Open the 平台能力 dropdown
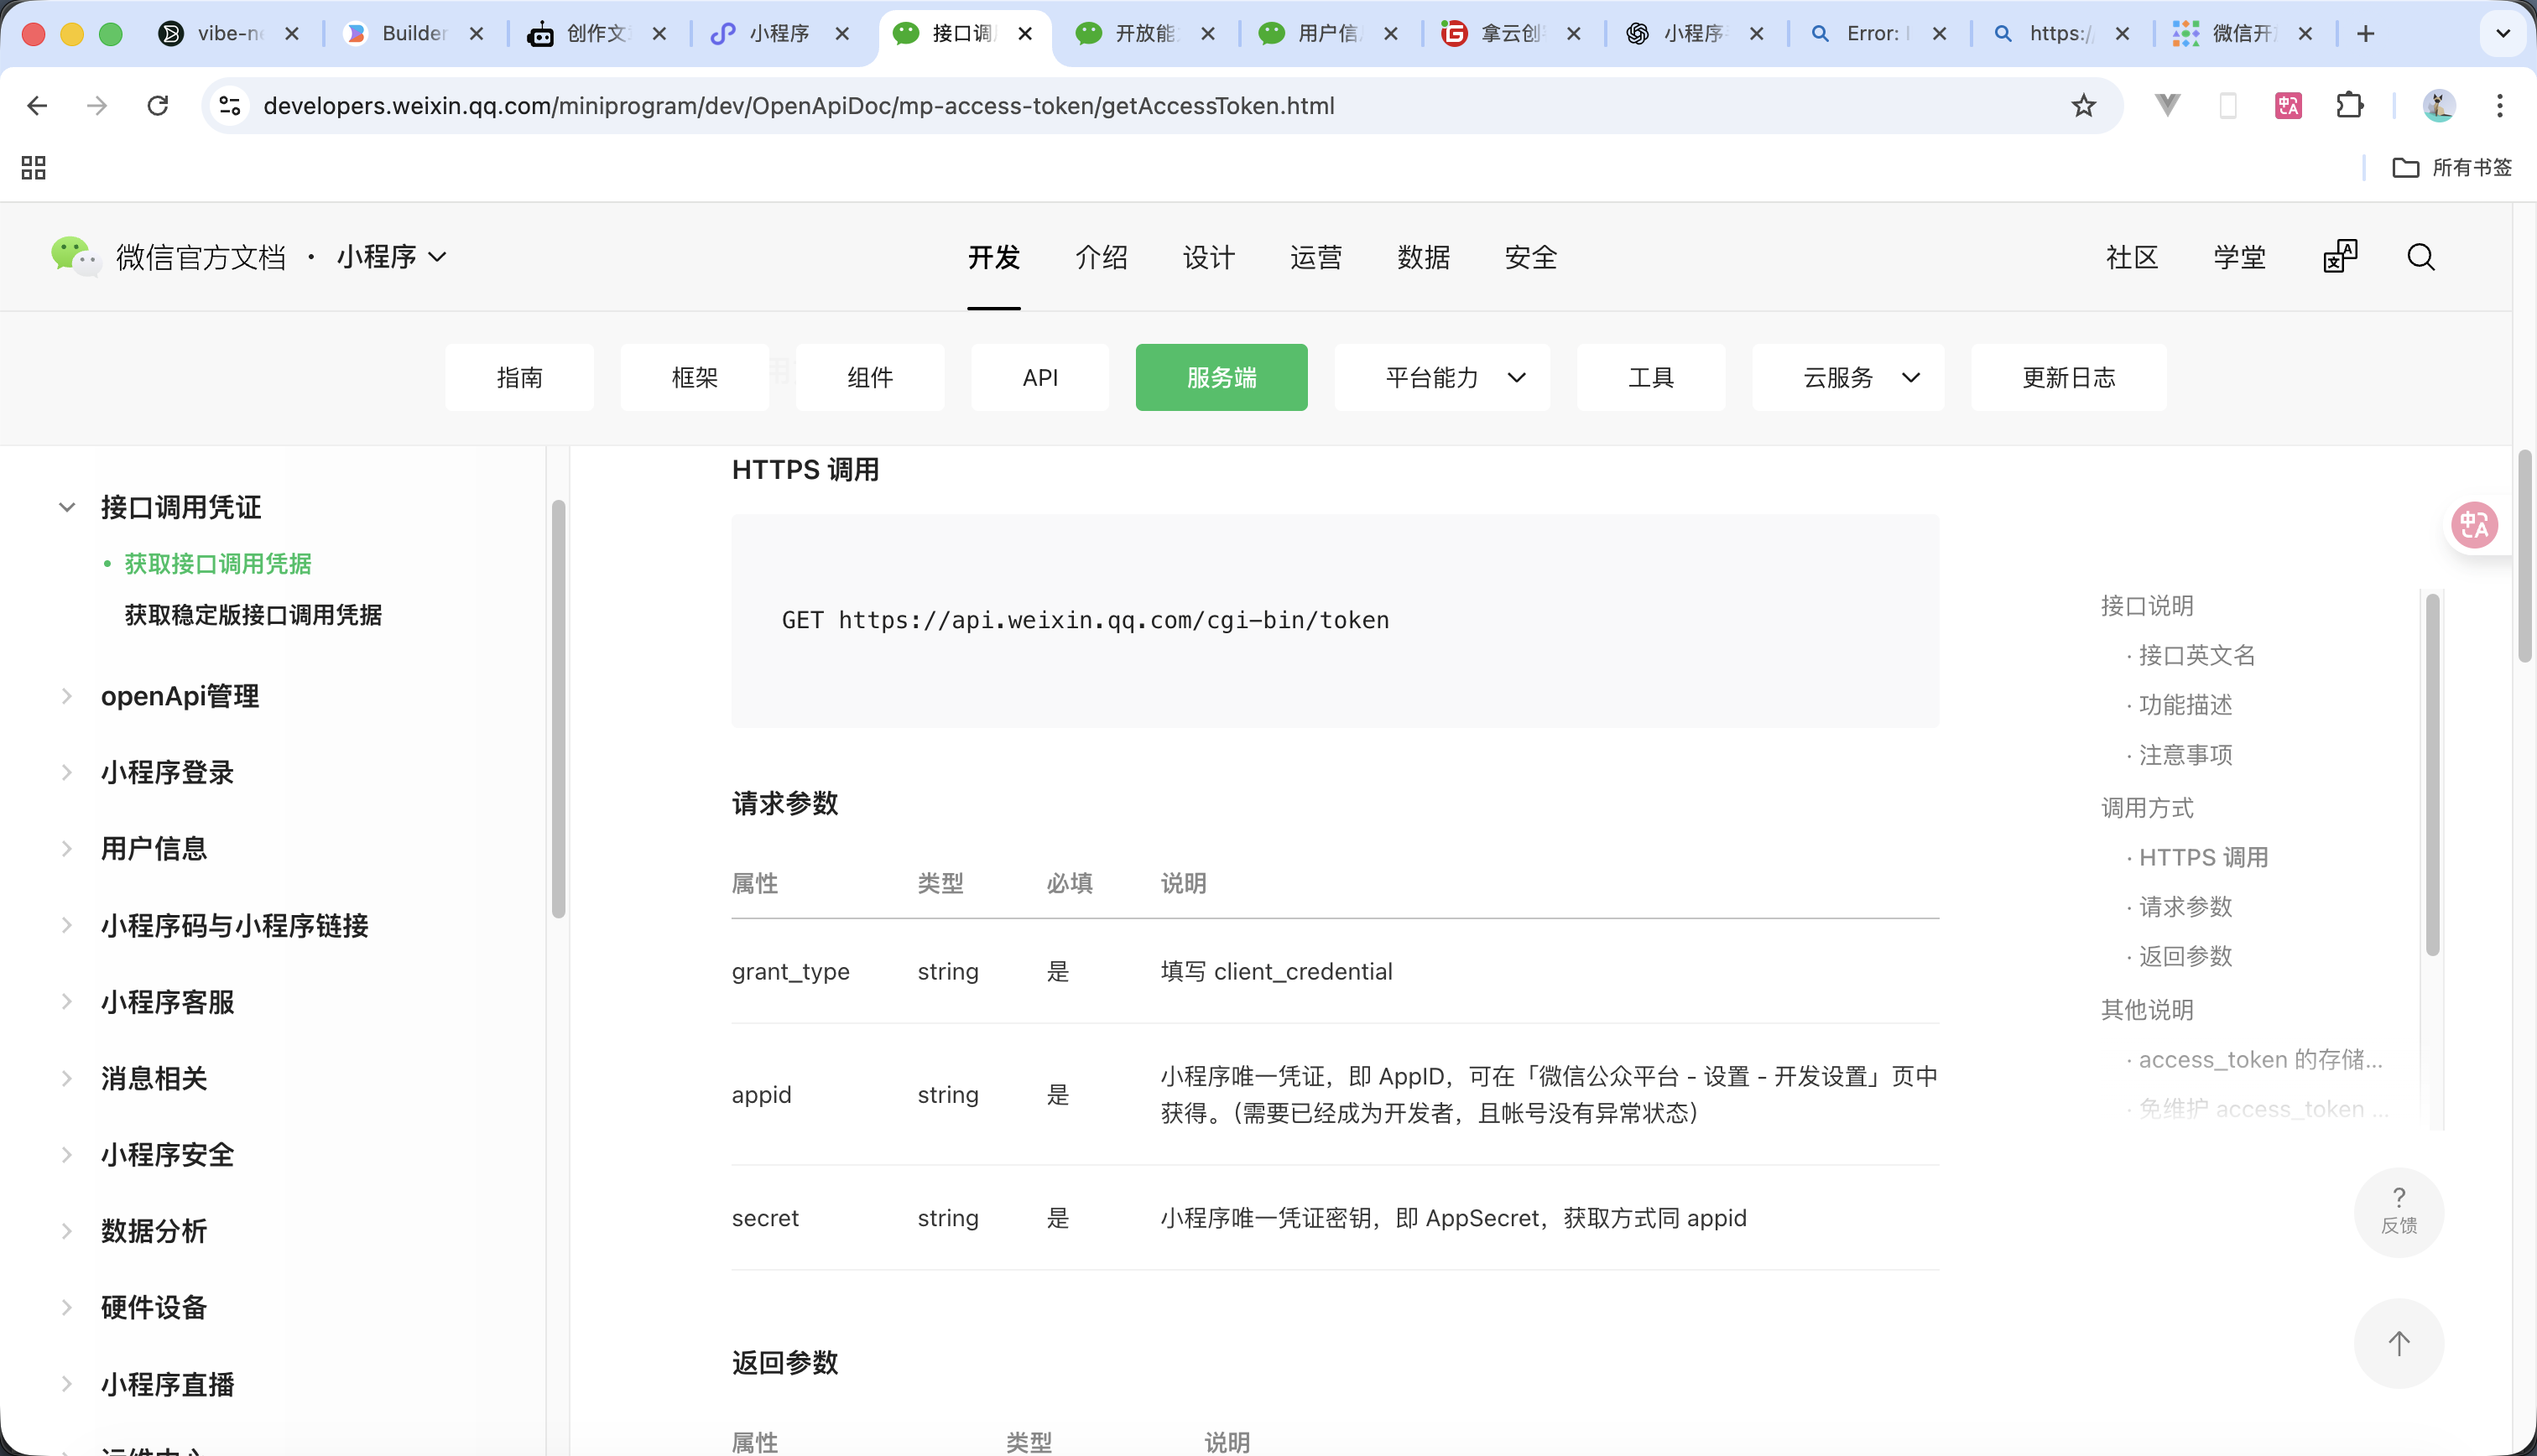Screen dimensions: 2537x1456 pyautogui.click(x=1441, y=377)
